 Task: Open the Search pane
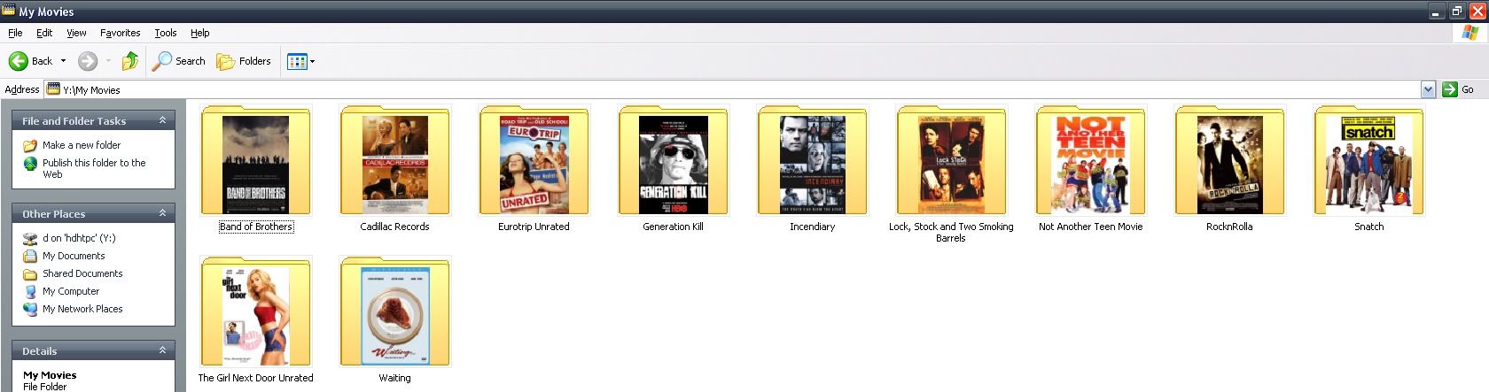[x=179, y=61]
